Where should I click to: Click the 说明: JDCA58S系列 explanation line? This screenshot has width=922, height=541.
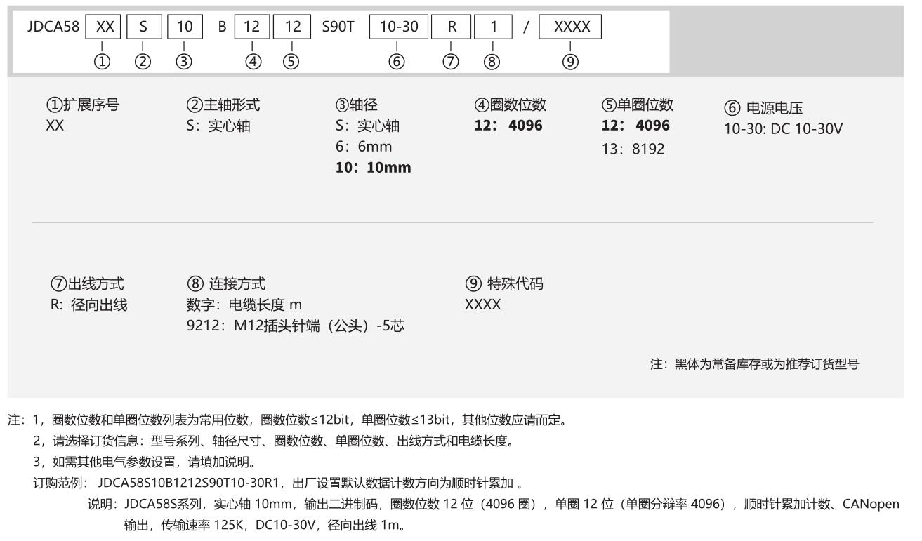493,504
